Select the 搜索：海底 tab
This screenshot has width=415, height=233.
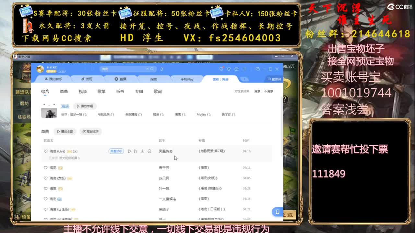click(220, 79)
